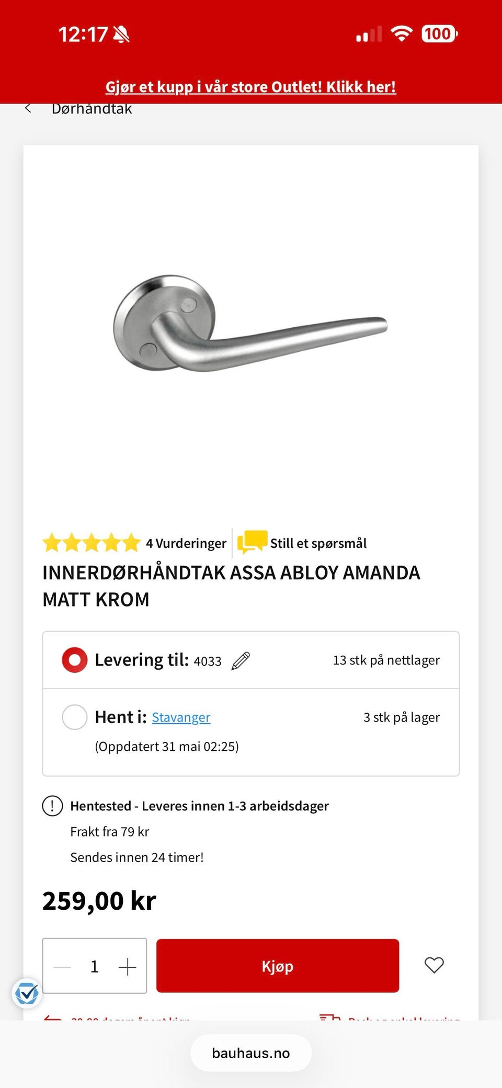This screenshot has width=502, height=1088.
Task: Go to Dørhåndtak breadcrumb category
Action: [92, 109]
